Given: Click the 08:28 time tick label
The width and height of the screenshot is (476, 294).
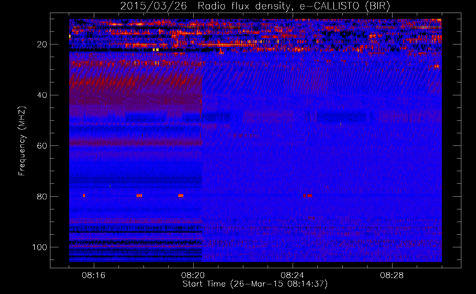Looking at the screenshot, I should point(392,275).
